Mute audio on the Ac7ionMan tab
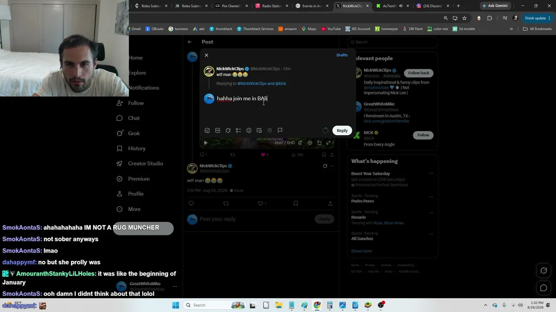The width and height of the screenshot is (556, 312). coord(400,6)
